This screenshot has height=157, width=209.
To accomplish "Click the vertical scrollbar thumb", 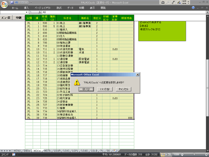I will tap(207, 88).
